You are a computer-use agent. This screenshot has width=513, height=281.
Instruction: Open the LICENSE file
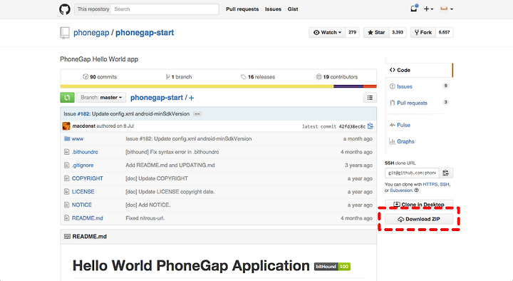click(x=83, y=192)
